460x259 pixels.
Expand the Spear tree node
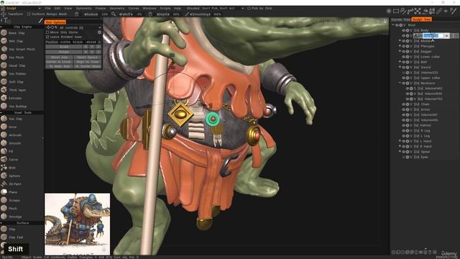click(x=400, y=152)
